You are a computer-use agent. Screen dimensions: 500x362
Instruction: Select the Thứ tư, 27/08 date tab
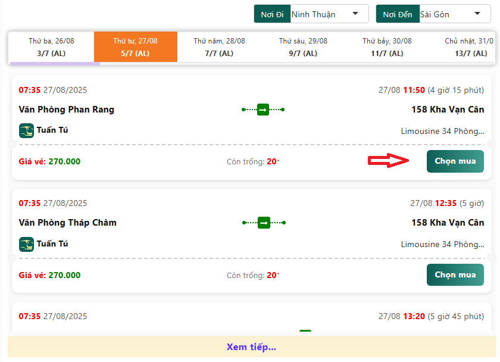pos(136,47)
